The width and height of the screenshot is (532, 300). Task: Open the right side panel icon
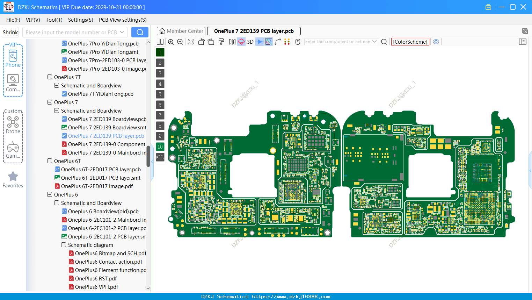(x=523, y=42)
